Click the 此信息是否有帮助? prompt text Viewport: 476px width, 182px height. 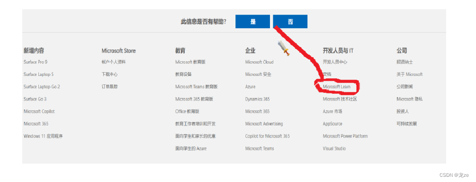point(203,22)
